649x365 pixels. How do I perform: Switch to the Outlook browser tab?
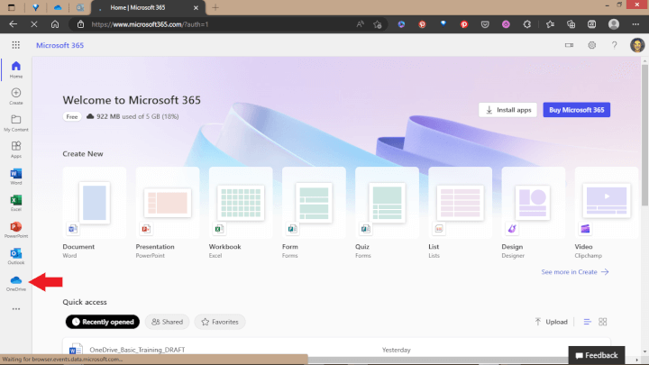pyautogui.click(x=80, y=7)
